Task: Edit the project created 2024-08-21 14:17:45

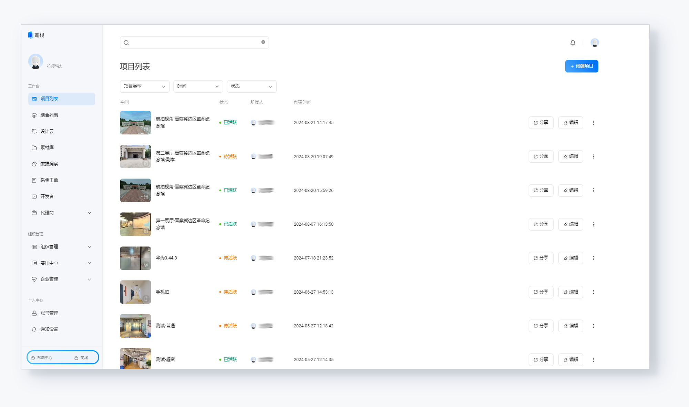Action: click(x=570, y=123)
